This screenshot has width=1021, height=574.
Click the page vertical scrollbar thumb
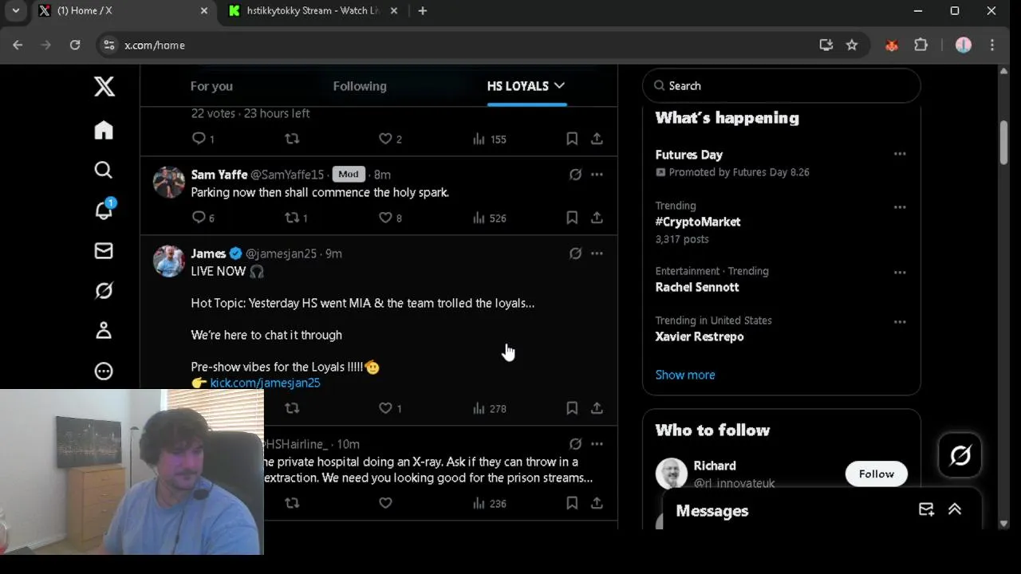point(1003,143)
